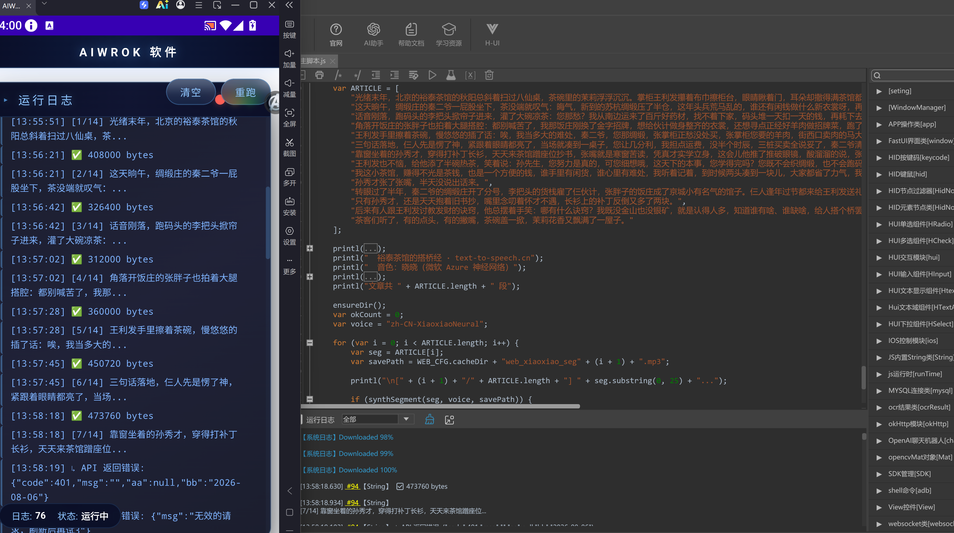Show 更多 emulator tools
This screenshot has height=533, width=954.
(x=290, y=266)
